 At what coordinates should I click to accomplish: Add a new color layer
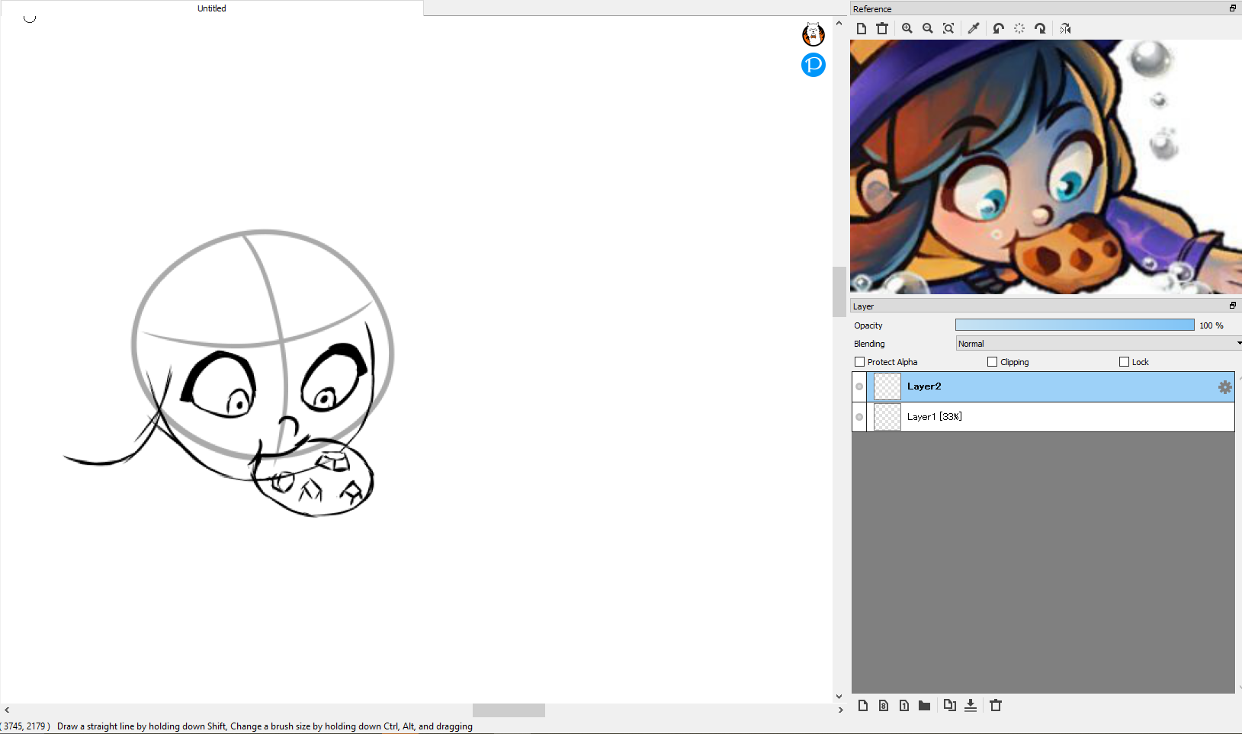click(863, 706)
